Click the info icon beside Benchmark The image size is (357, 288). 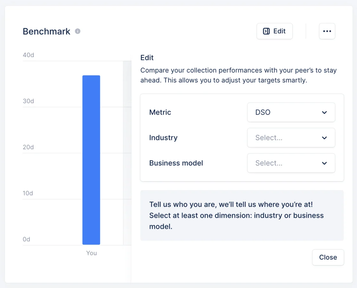[x=78, y=31]
